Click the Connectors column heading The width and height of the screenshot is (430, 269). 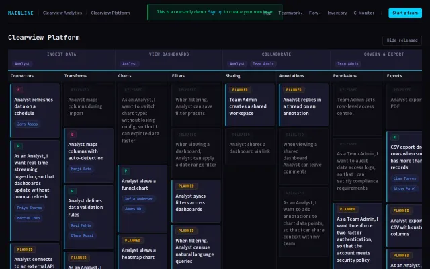pos(22,76)
